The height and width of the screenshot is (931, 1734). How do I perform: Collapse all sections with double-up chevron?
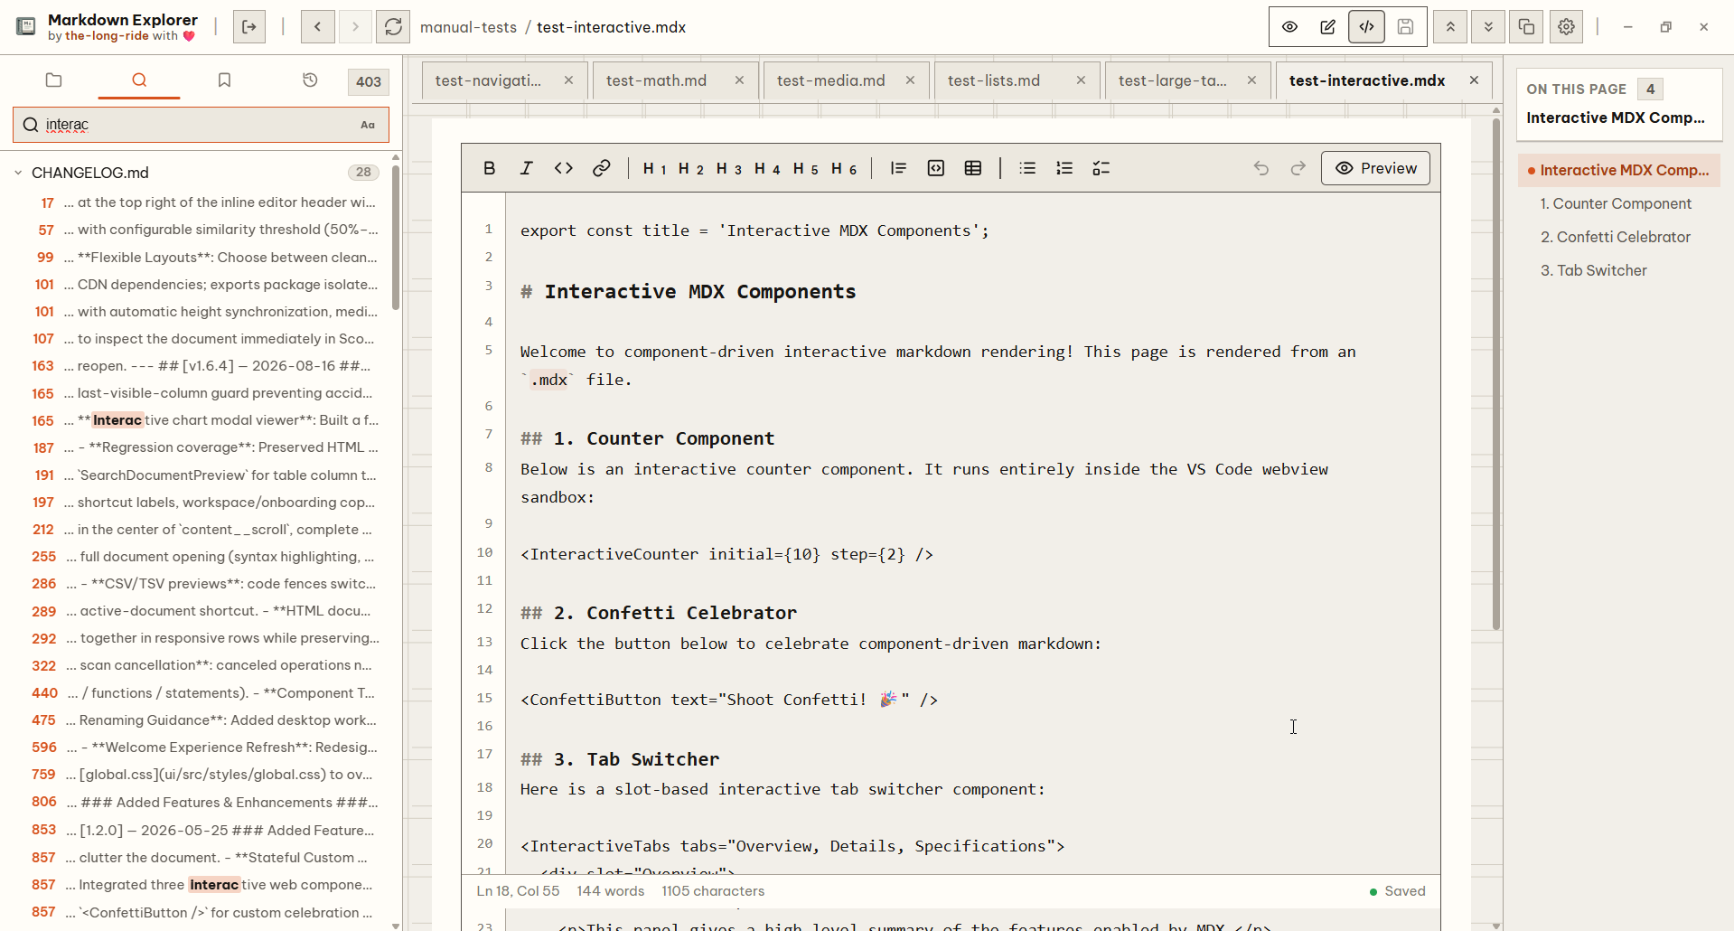[x=1450, y=27]
